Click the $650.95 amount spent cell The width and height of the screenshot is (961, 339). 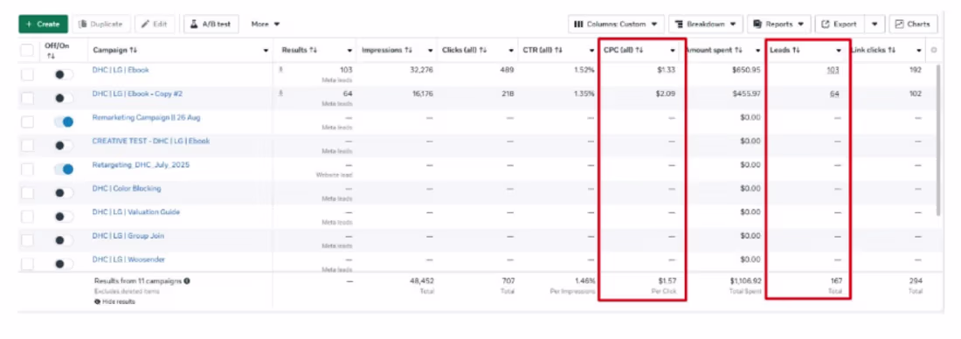[x=746, y=70]
